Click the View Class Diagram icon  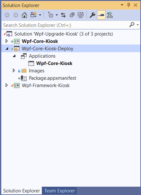(x=110, y=15)
